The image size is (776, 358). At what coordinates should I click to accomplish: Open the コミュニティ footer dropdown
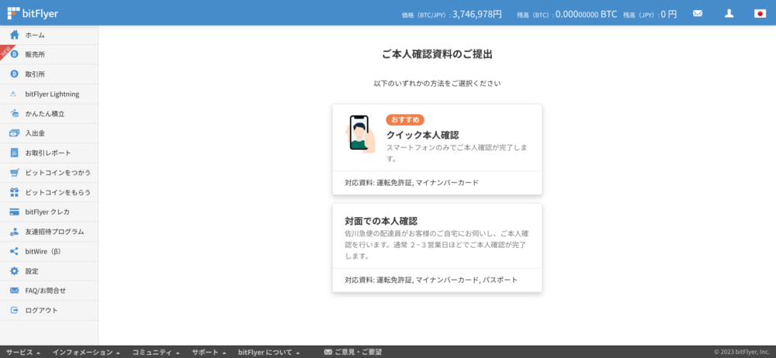(155, 352)
